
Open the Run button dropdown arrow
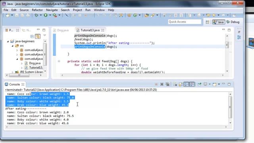(x=50, y=15)
